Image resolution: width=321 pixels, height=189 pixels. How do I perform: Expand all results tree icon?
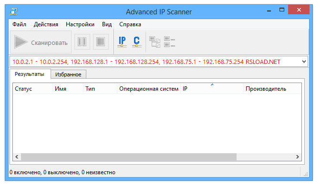coord(155,42)
